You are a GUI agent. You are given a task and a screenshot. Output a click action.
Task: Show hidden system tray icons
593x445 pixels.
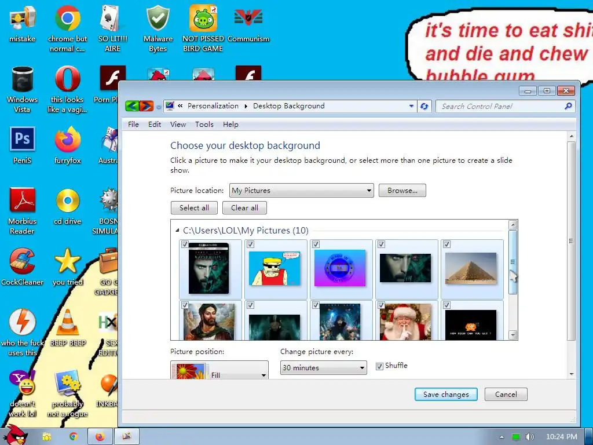tap(502, 437)
